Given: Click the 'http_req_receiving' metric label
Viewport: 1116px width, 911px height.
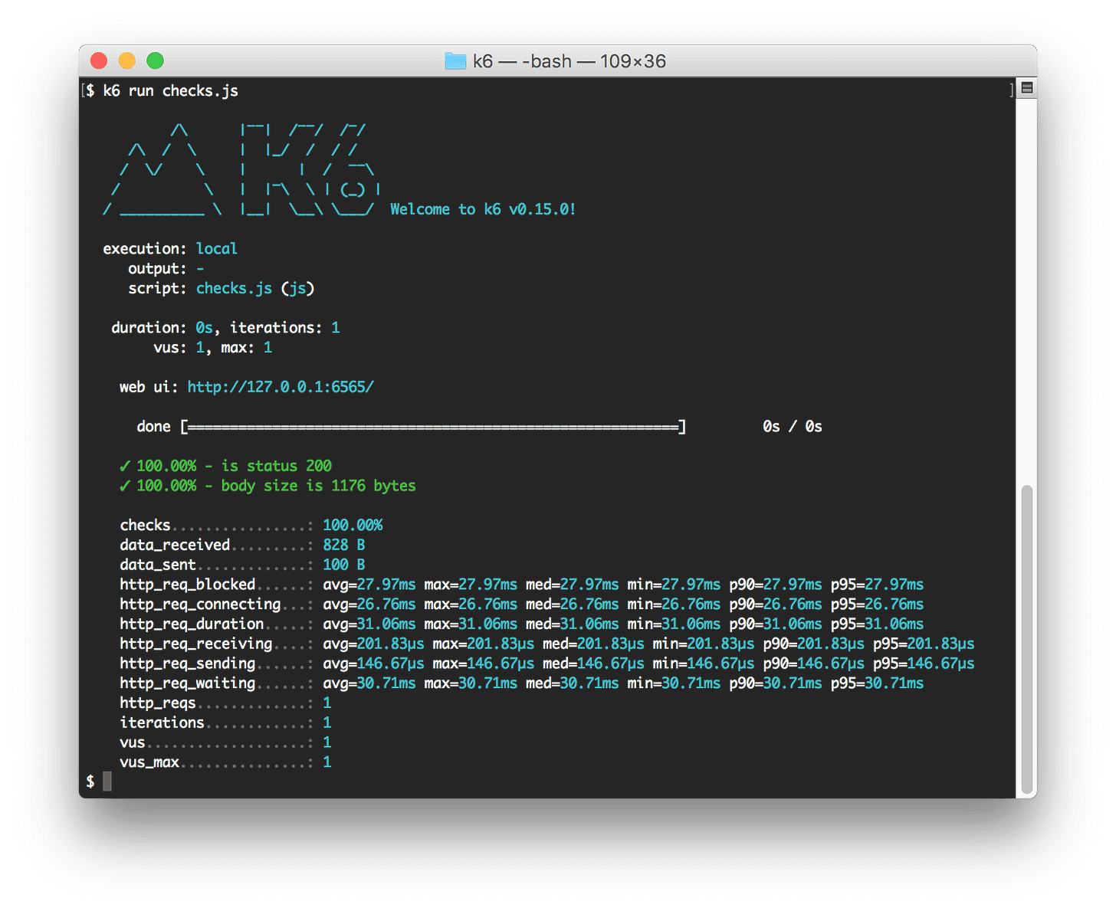Looking at the screenshot, I should point(196,644).
